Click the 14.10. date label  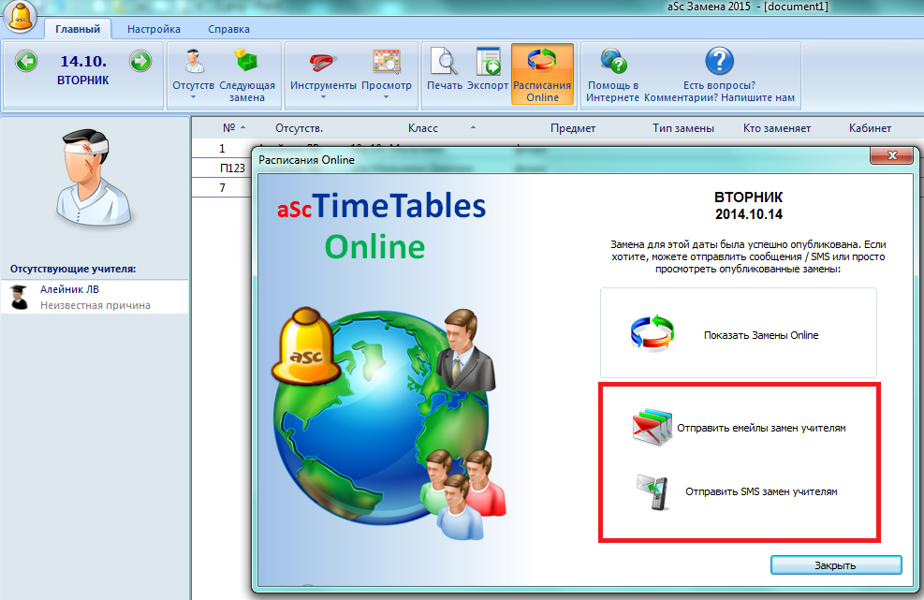pyautogui.click(x=83, y=61)
